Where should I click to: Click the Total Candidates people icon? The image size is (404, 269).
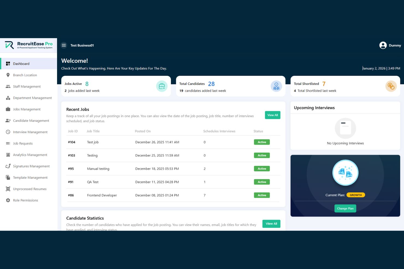click(276, 86)
